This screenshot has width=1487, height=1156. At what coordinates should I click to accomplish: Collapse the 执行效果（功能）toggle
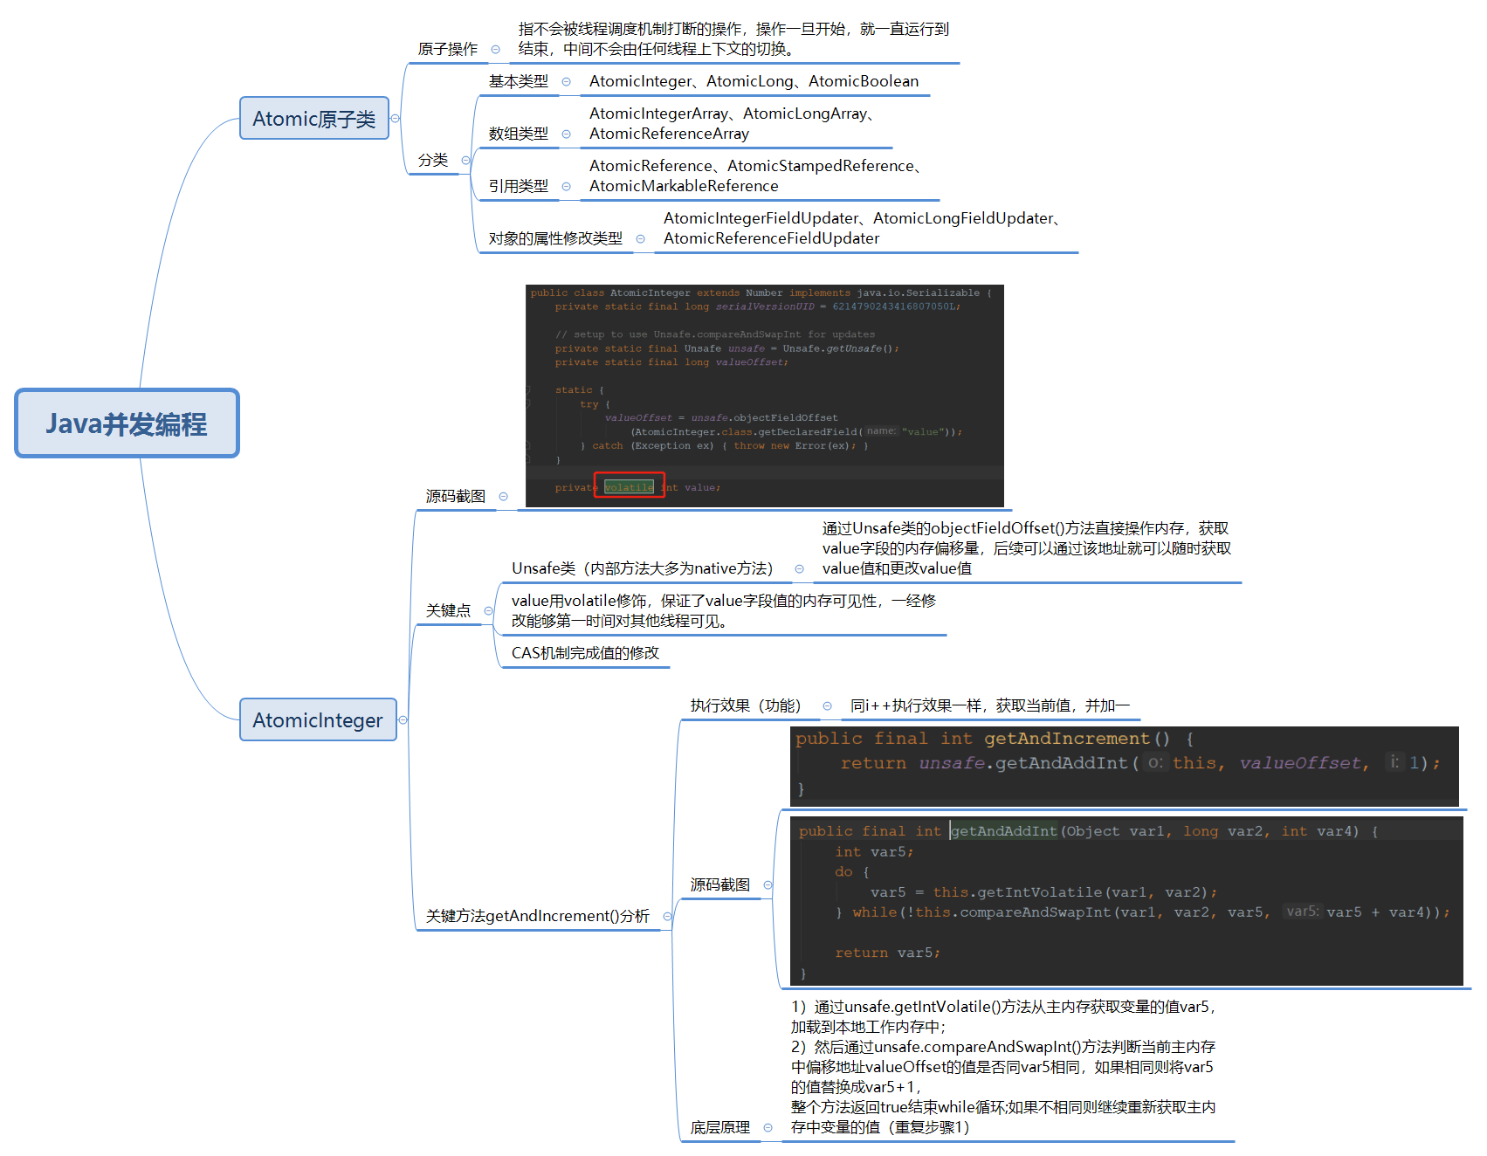pyautogui.click(x=828, y=706)
